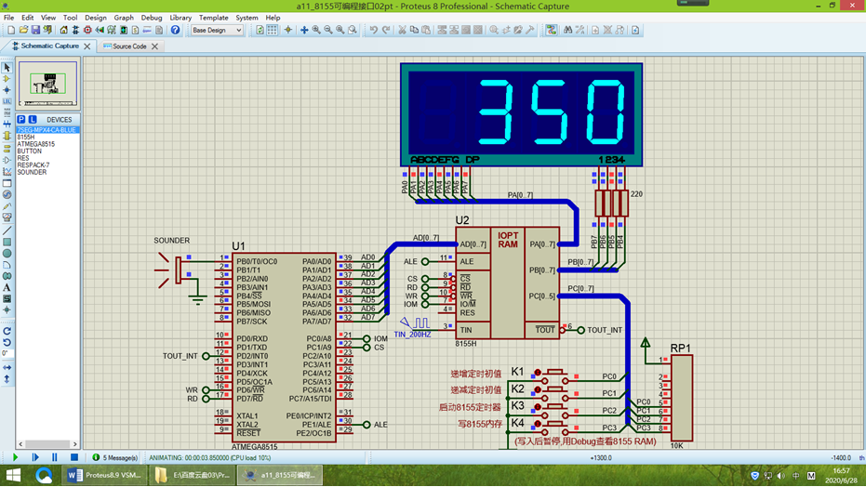Click the schematic overview thumbnail

point(48,84)
